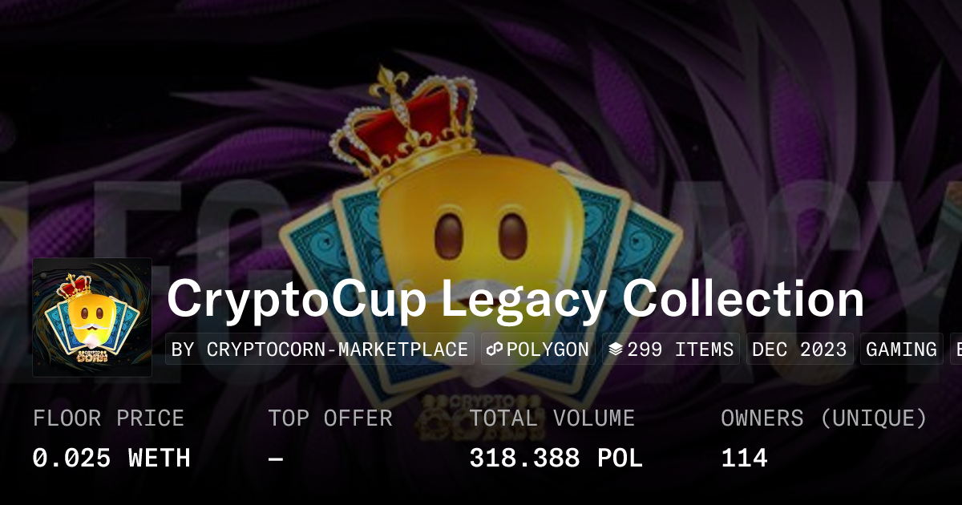Screen dimensions: 962x505
Task: Click the CryptoCup Legacy Collection title
Action: pyautogui.click(x=515, y=300)
